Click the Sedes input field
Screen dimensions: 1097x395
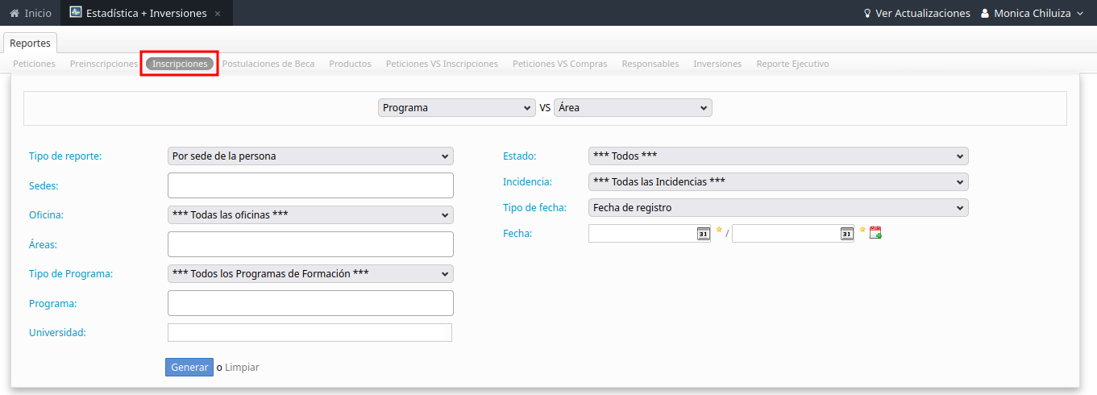tap(310, 185)
